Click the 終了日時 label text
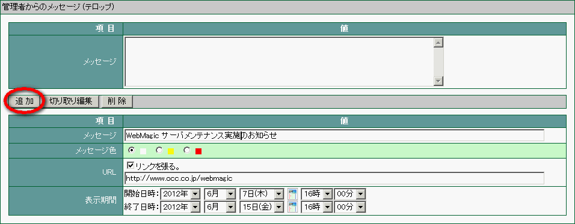Image resolution: width=575 pixels, height=224 pixels. [x=141, y=207]
